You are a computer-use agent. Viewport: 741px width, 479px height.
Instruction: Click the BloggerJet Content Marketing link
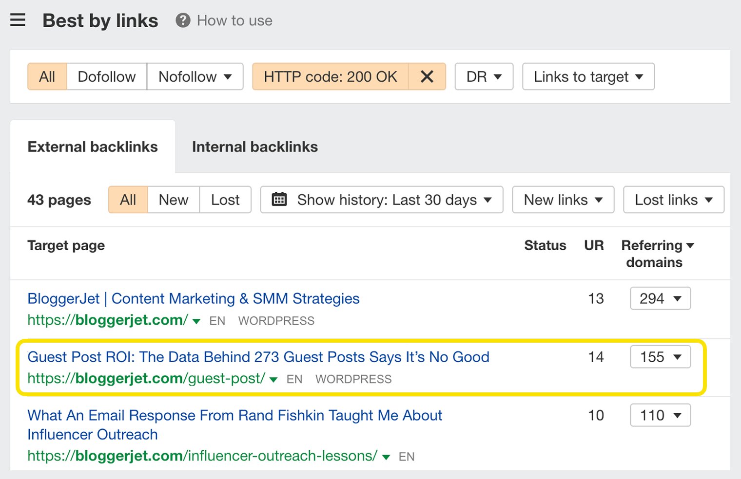194,298
